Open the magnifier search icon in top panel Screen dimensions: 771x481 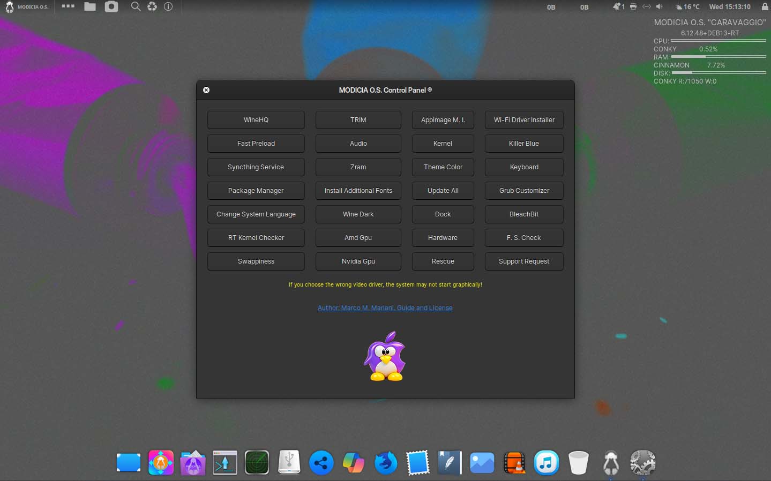136,6
